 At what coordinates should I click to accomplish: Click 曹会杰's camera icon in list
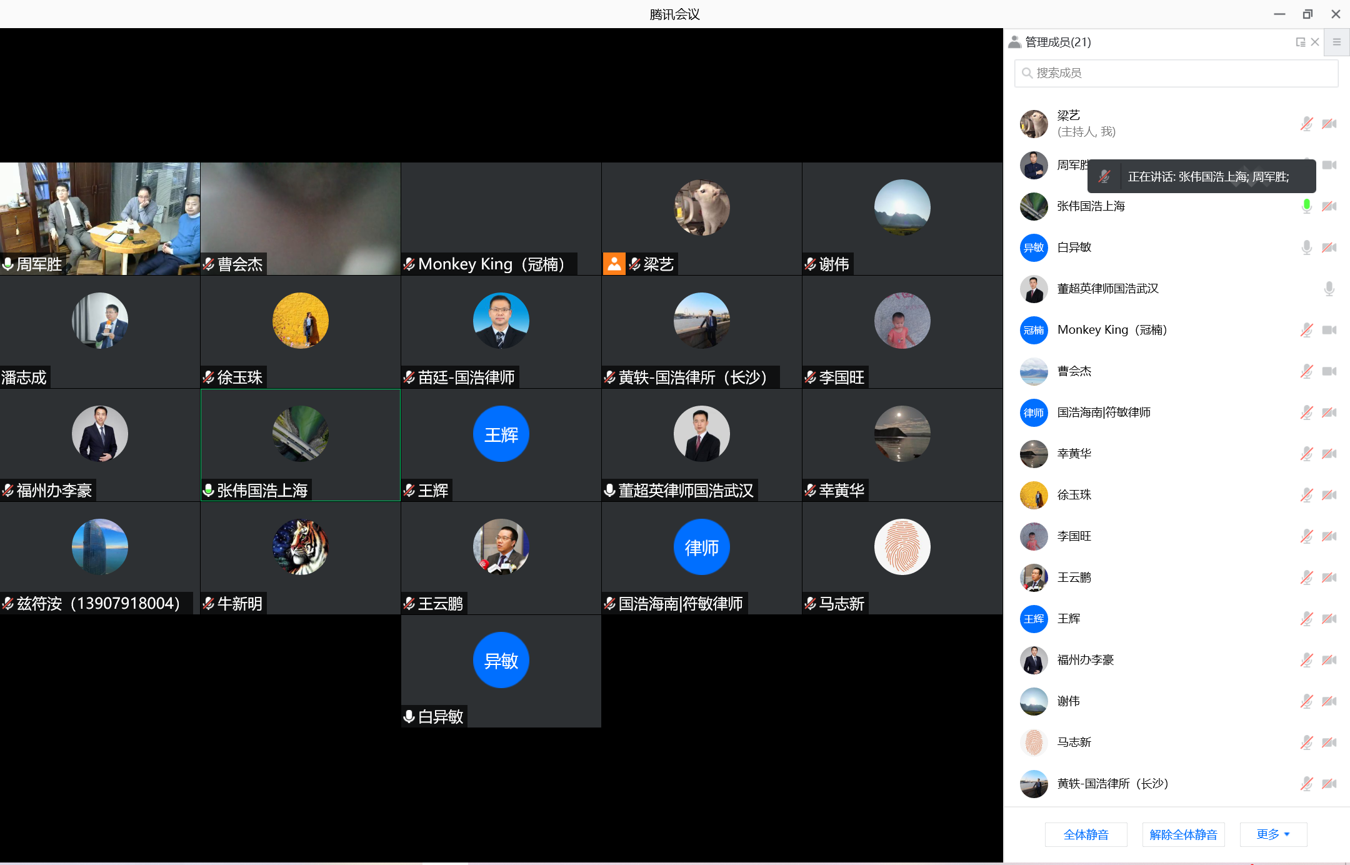pyautogui.click(x=1329, y=371)
